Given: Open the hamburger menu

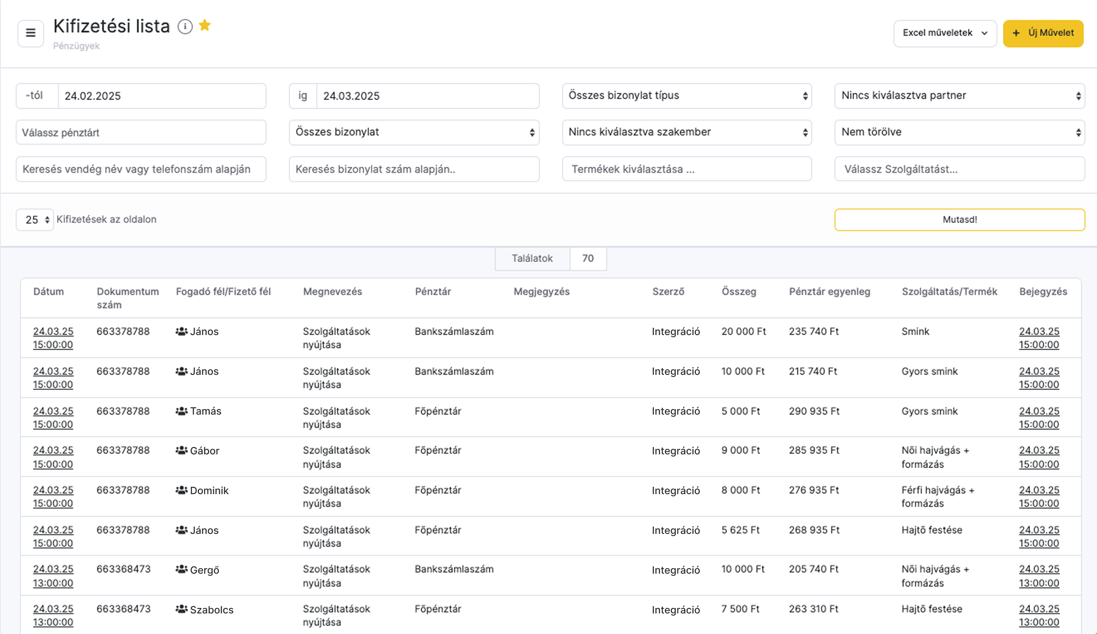Looking at the screenshot, I should point(31,33).
